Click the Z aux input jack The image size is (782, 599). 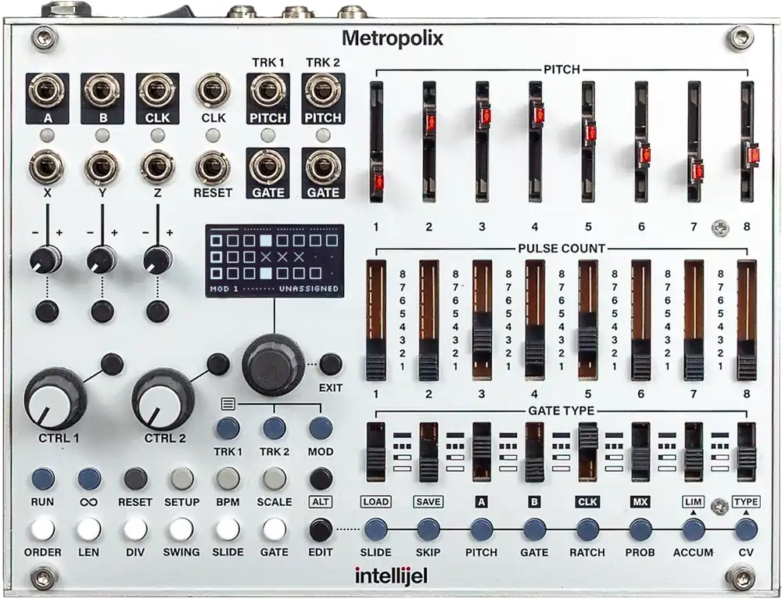click(157, 167)
